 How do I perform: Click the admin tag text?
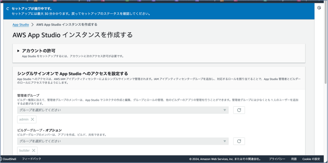coord(24,119)
